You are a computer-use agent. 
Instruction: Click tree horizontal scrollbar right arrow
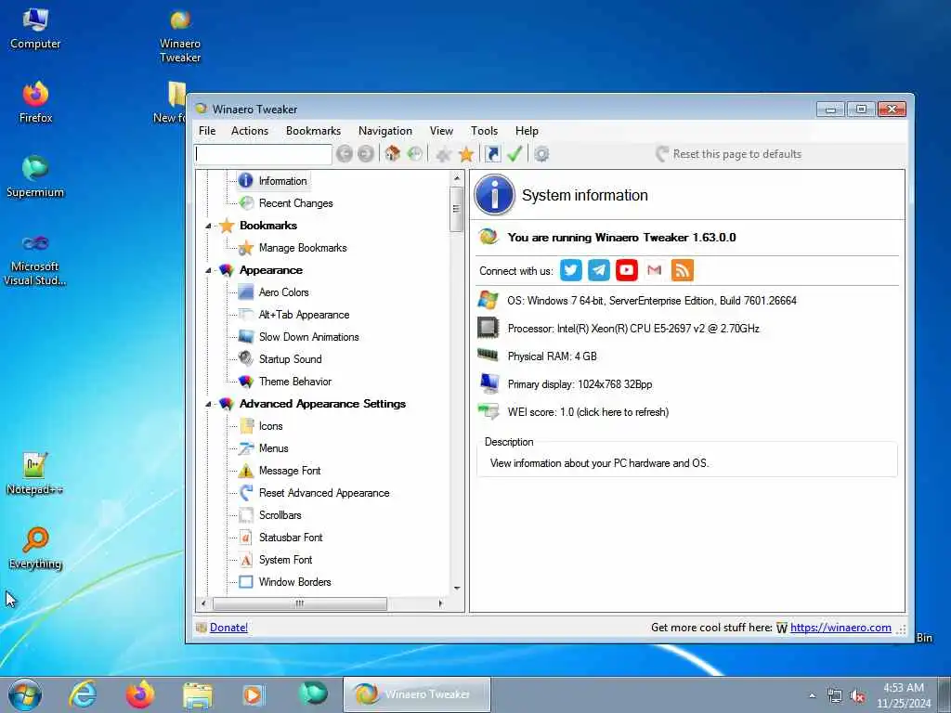(441, 603)
